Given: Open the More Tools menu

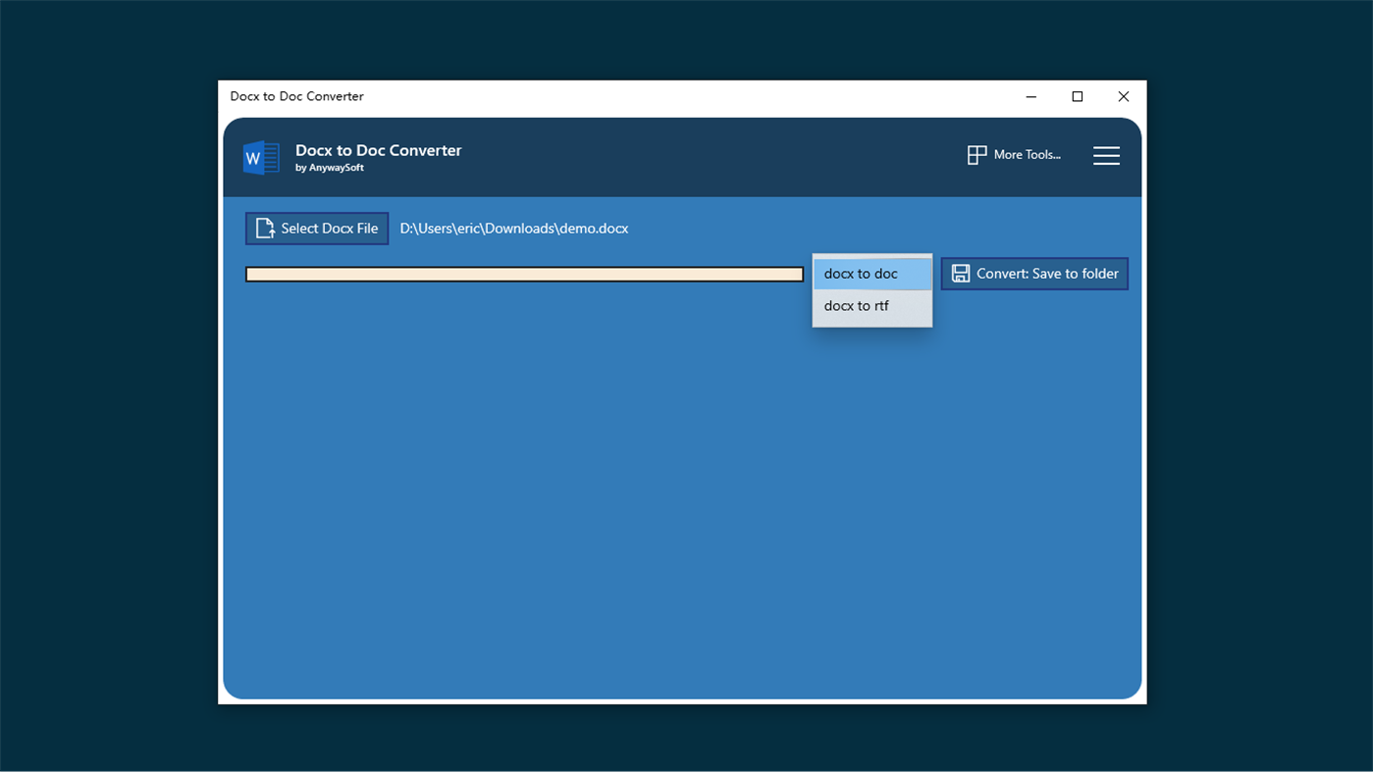Looking at the screenshot, I should pyautogui.click(x=1015, y=155).
